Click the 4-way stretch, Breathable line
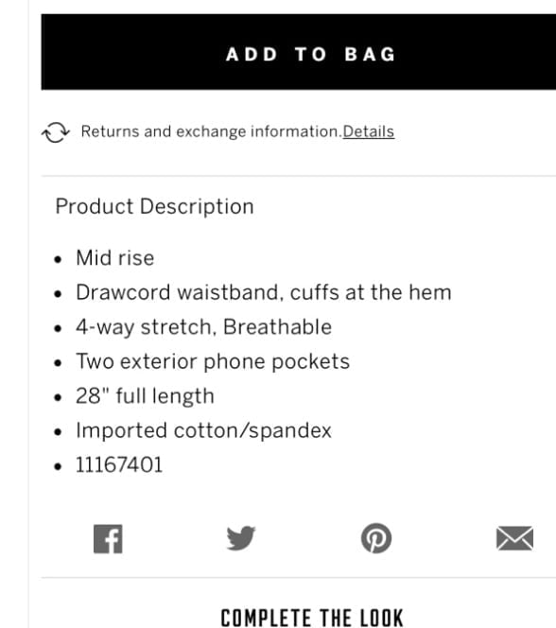This screenshot has height=628, width=556. pyautogui.click(x=203, y=327)
